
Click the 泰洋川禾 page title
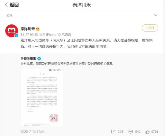82,5
